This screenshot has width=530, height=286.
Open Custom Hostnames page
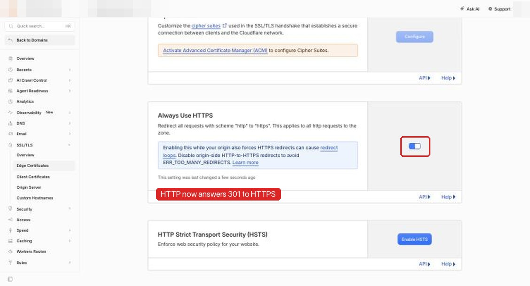35,198
